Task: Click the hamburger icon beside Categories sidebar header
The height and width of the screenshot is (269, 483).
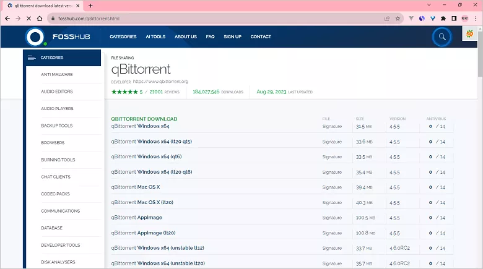Action: [32, 58]
